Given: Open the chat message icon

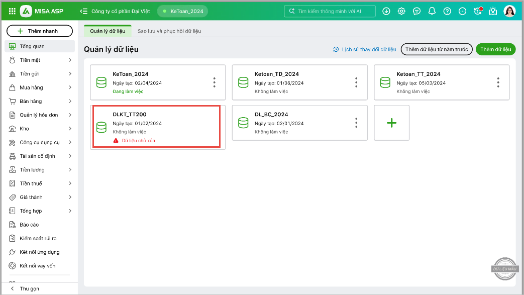Looking at the screenshot, I should (x=416, y=11).
